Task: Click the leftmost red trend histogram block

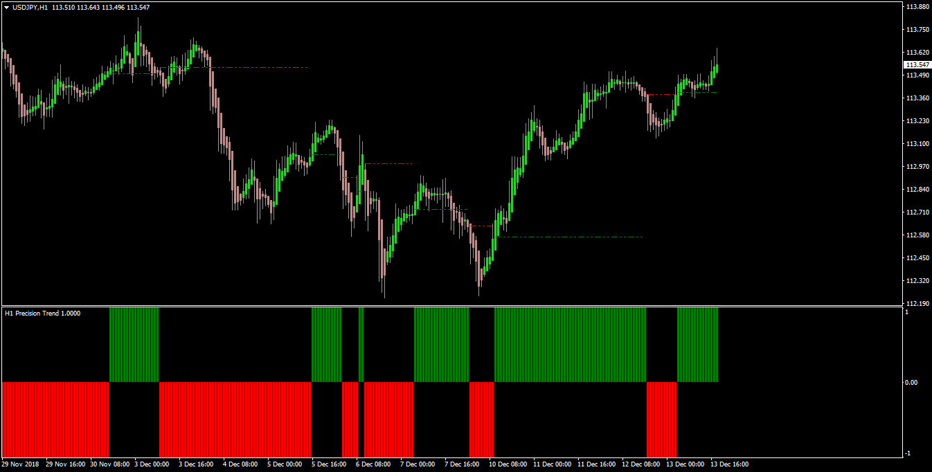Action: 55,419
